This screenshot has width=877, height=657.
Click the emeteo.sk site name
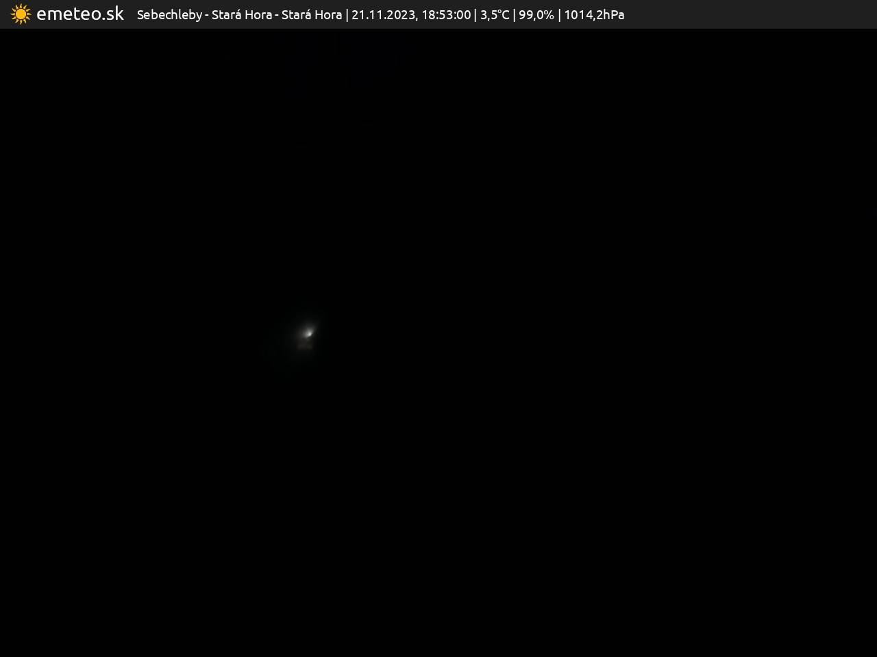[x=80, y=14]
